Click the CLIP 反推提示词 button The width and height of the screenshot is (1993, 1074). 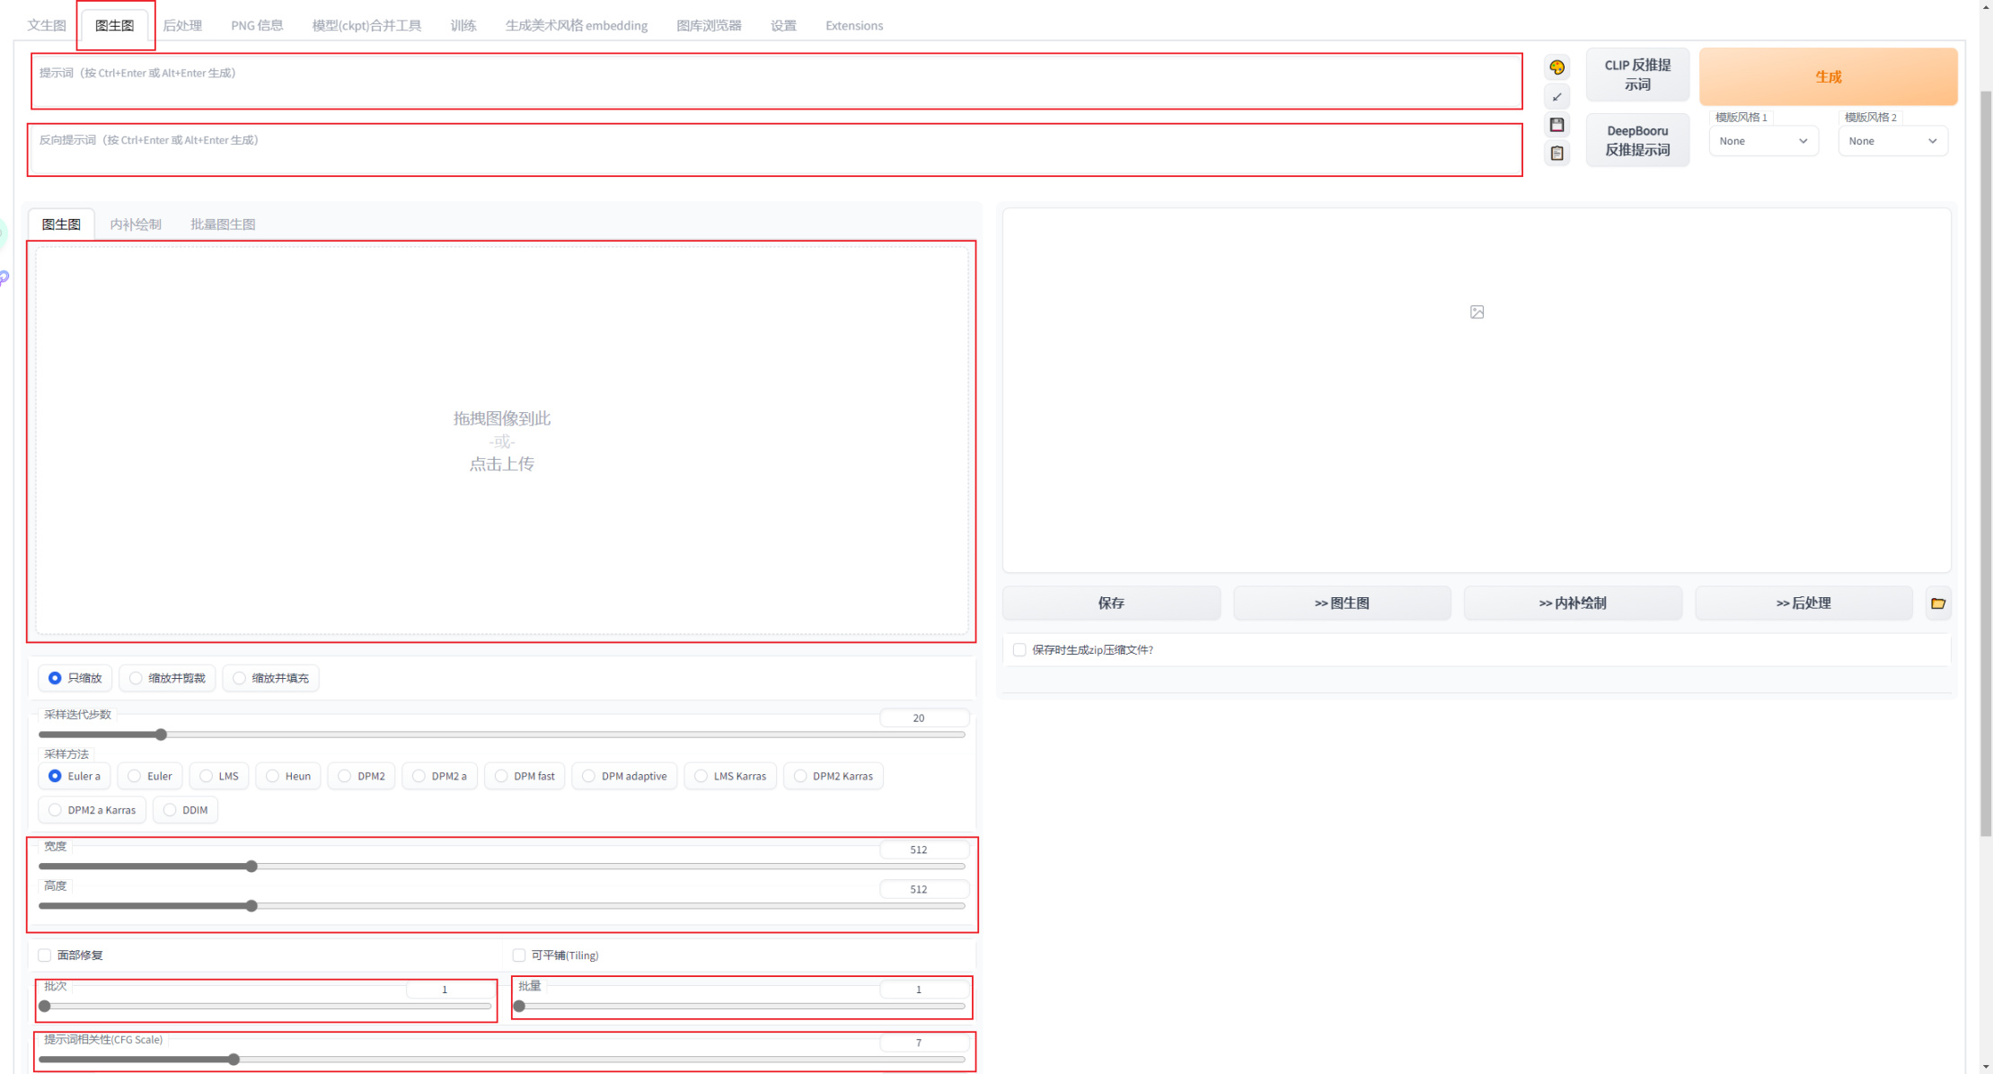(1636, 75)
